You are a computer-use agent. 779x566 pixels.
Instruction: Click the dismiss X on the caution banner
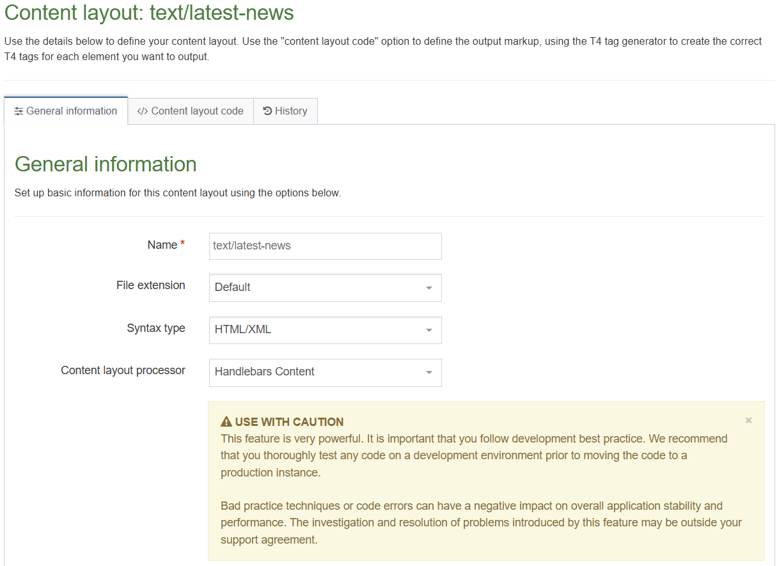tap(748, 420)
